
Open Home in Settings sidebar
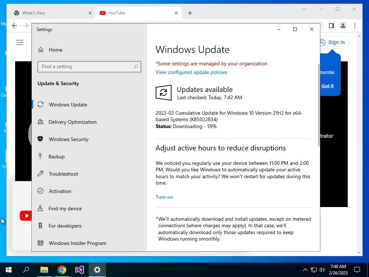(55, 50)
